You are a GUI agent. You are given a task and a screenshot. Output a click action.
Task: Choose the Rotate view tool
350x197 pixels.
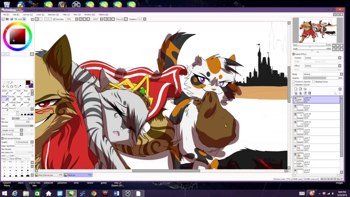click(11, 86)
